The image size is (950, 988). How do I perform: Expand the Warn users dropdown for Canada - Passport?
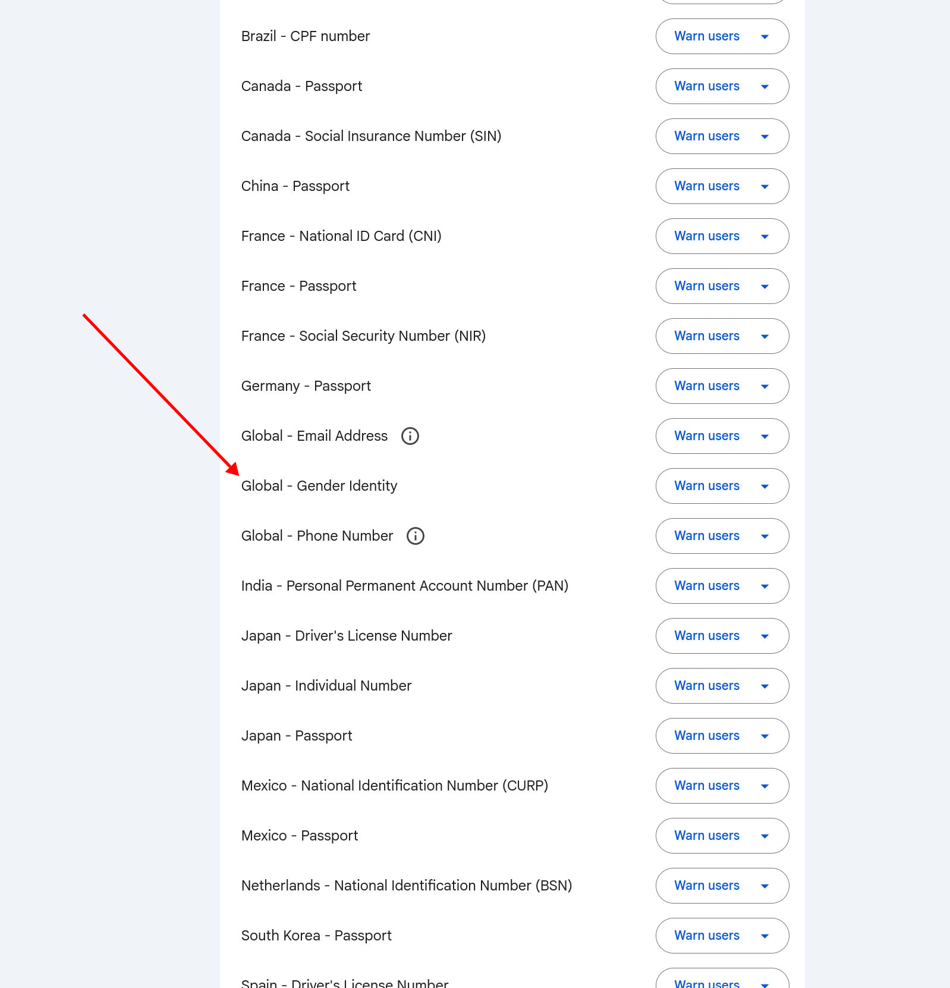pyautogui.click(x=765, y=86)
